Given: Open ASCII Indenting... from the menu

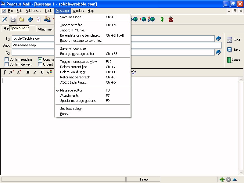Looking at the screenshot, I should pos(93,82).
